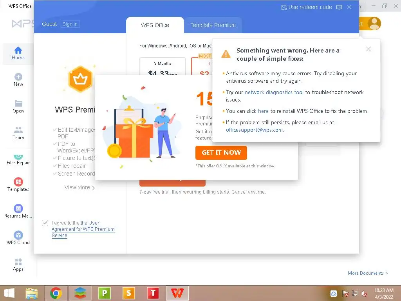The image size is (401, 301).
Task: Dismiss the 'Something went wrong' error panel
Action: click(368, 49)
